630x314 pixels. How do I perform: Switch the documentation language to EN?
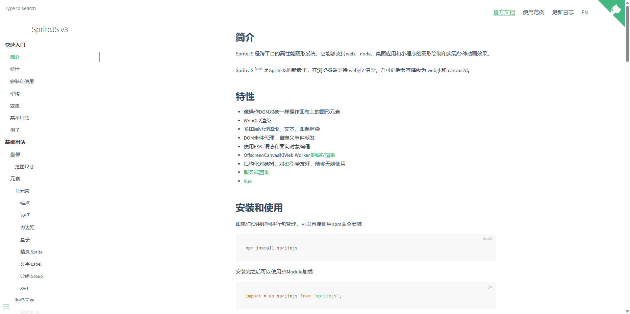pos(584,12)
